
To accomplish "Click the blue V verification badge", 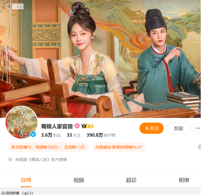I will pyautogui.click(x=33, y=134).
